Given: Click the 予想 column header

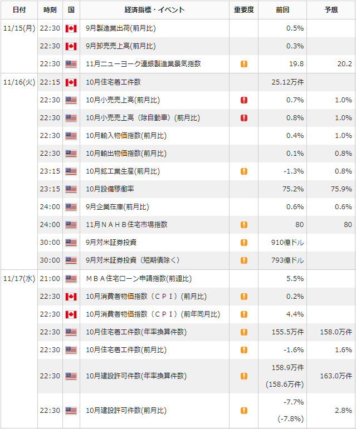Looking at the screenshot, I should tap(331, 10).
